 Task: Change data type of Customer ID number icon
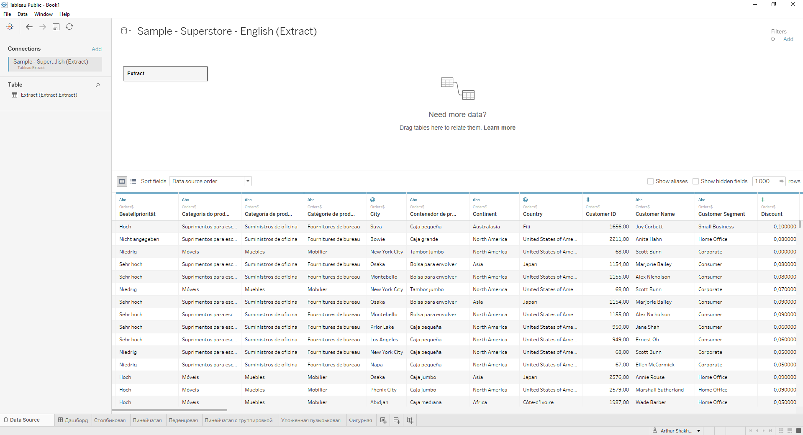(588, 200)
